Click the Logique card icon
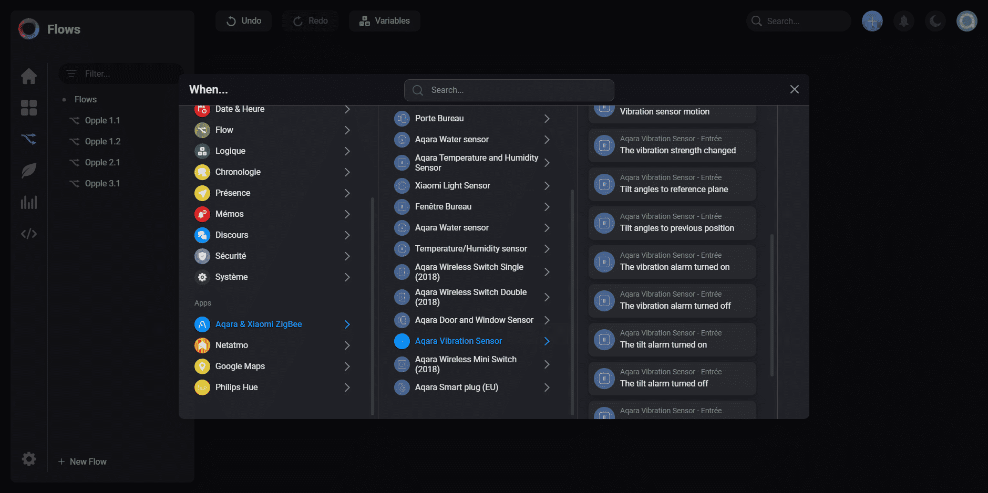 coord(202,151)
